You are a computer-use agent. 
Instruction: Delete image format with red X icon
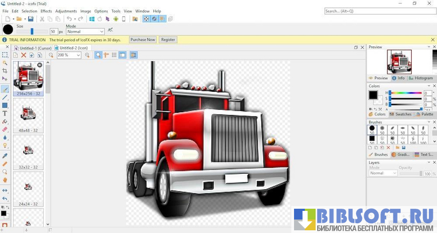click(24, 55)
